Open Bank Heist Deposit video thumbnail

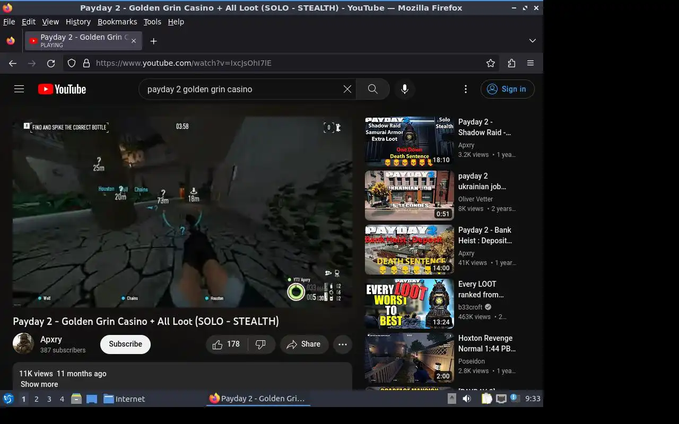pos(410,250)
